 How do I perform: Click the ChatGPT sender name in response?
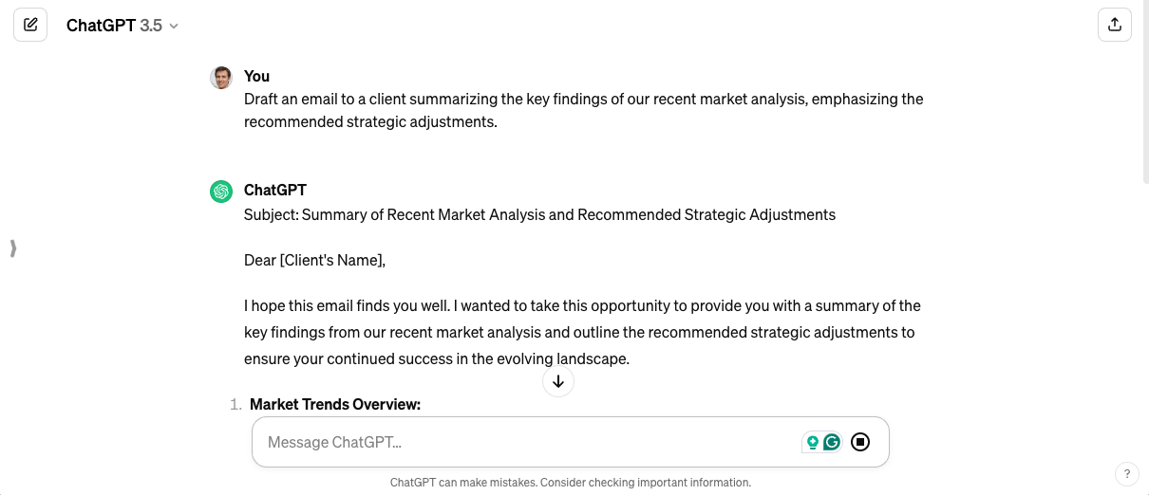tap(275, 190)
